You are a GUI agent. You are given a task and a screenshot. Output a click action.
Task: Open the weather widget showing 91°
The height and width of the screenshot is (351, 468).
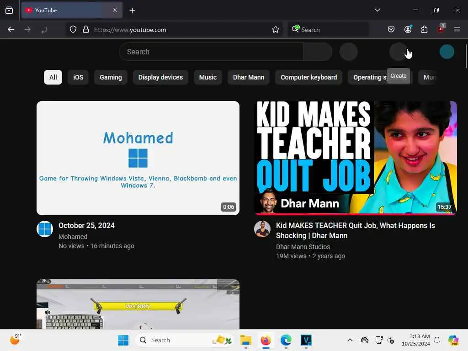(15, 339)
